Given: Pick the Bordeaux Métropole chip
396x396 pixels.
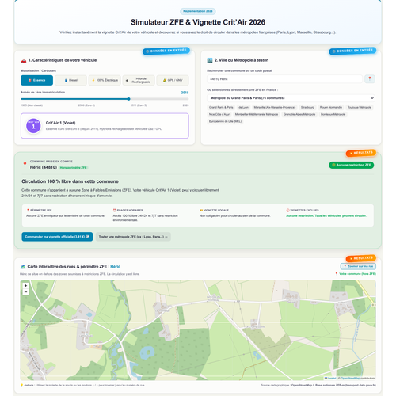Looking at the screenshot, I should [x=333, y=114].
